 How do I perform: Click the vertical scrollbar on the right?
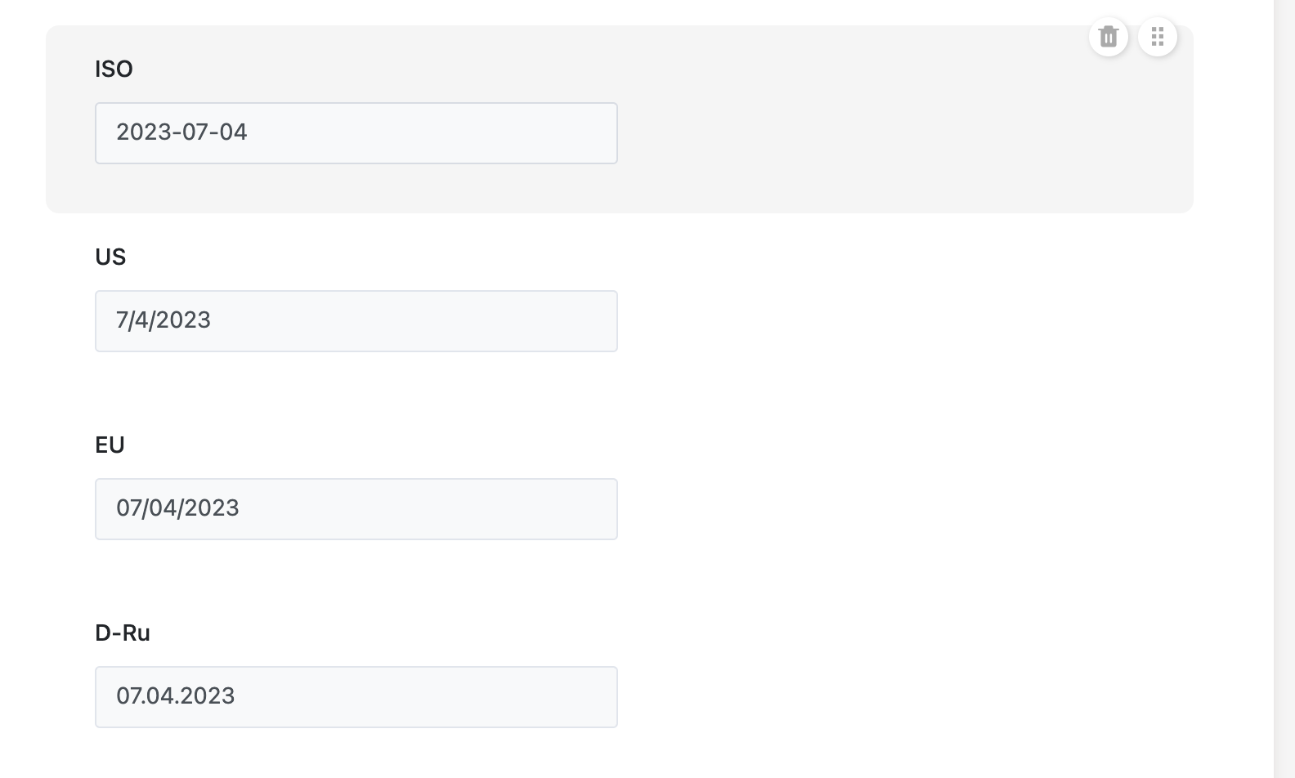click(x=1284, y=389)
